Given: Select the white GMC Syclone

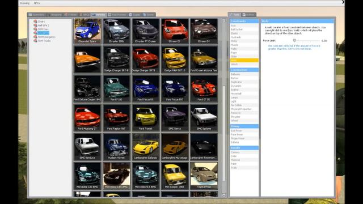Looking at the screenshot, I should (x=204, y=118).
